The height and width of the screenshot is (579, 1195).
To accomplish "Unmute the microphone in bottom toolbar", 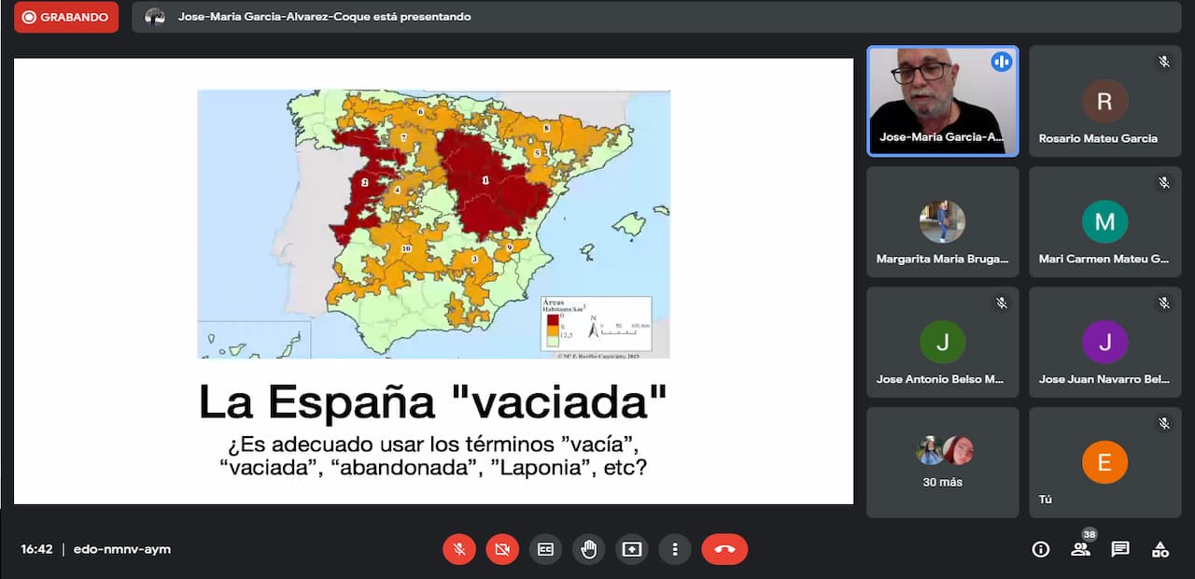I will point(459,549).
